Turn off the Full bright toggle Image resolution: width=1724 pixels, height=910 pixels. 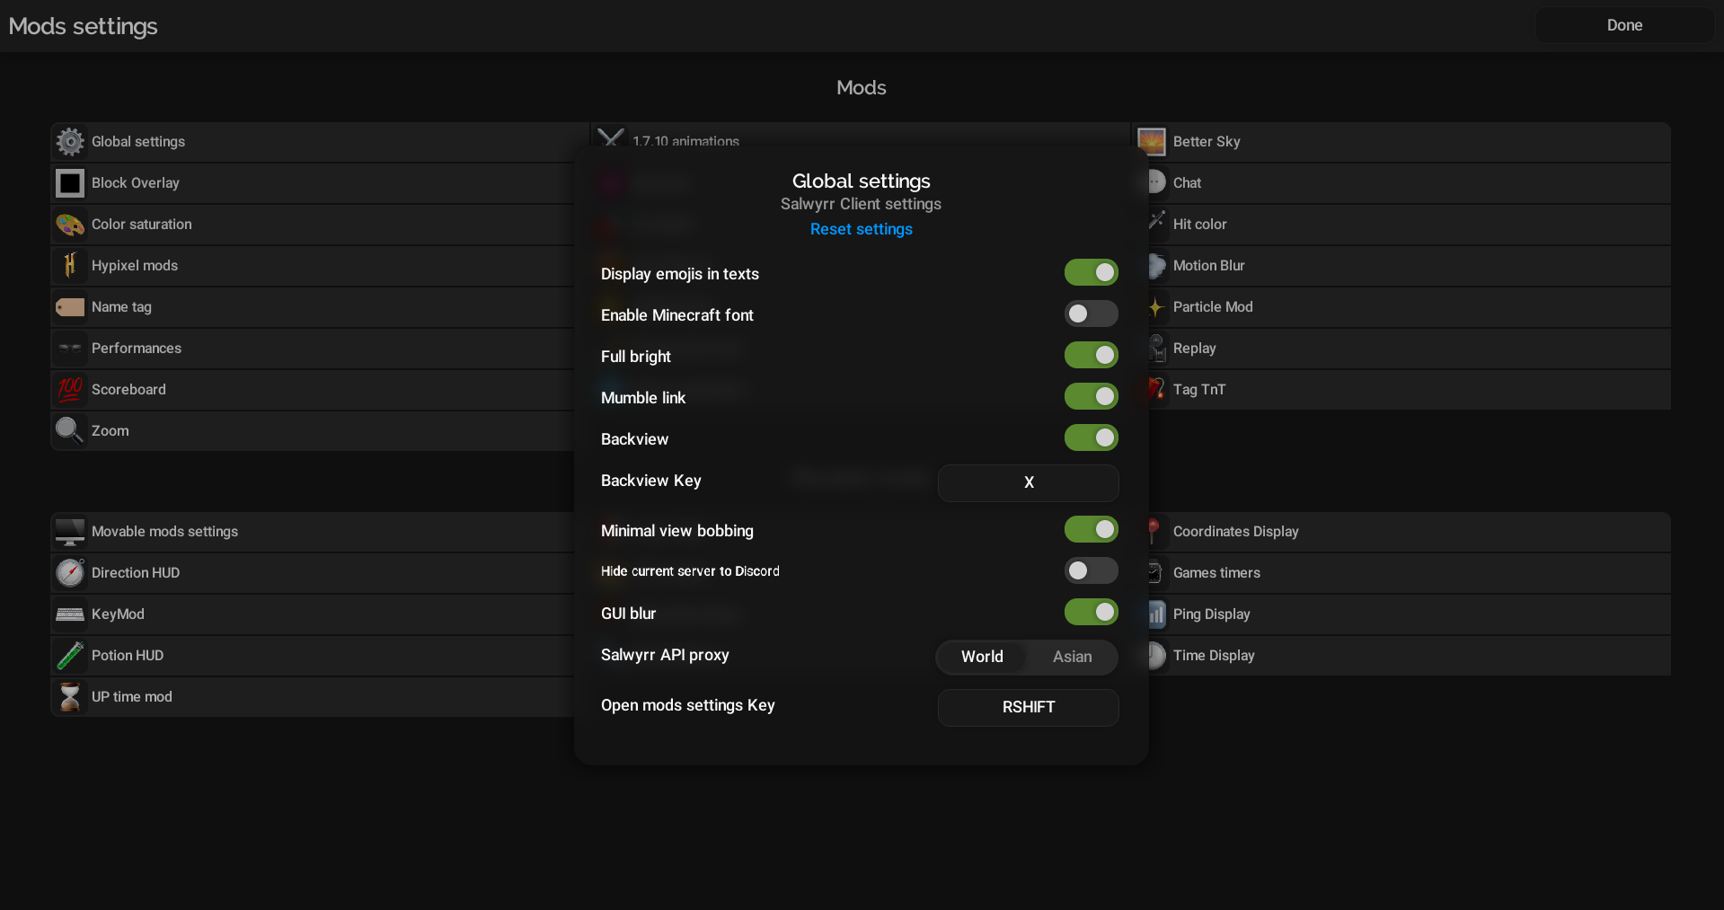coord(1091,356)
